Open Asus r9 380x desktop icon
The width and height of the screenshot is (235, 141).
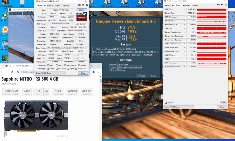click(x=124, y=4)
